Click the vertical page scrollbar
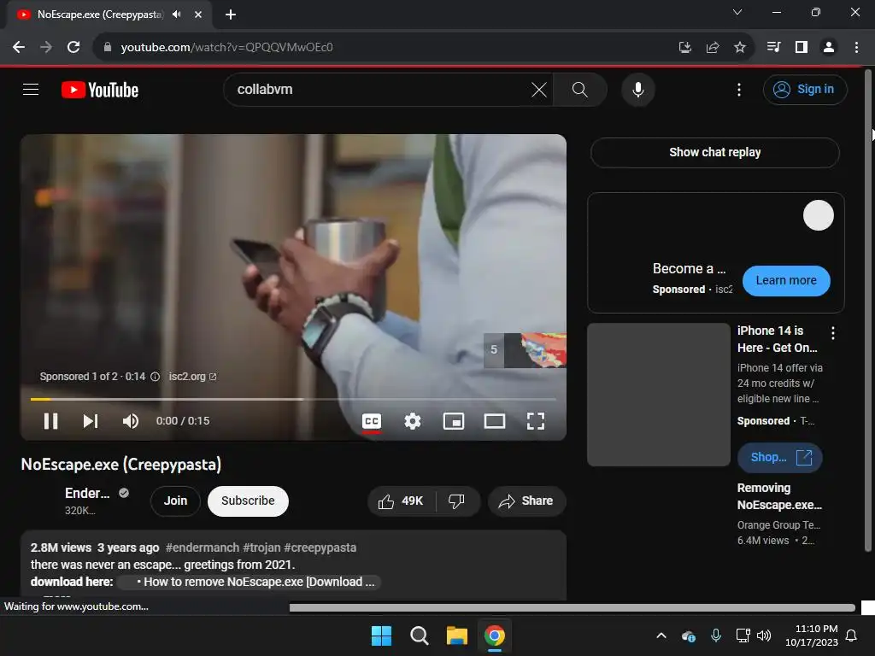This screenshot has height=656, width=875. (x=868, y=309)
